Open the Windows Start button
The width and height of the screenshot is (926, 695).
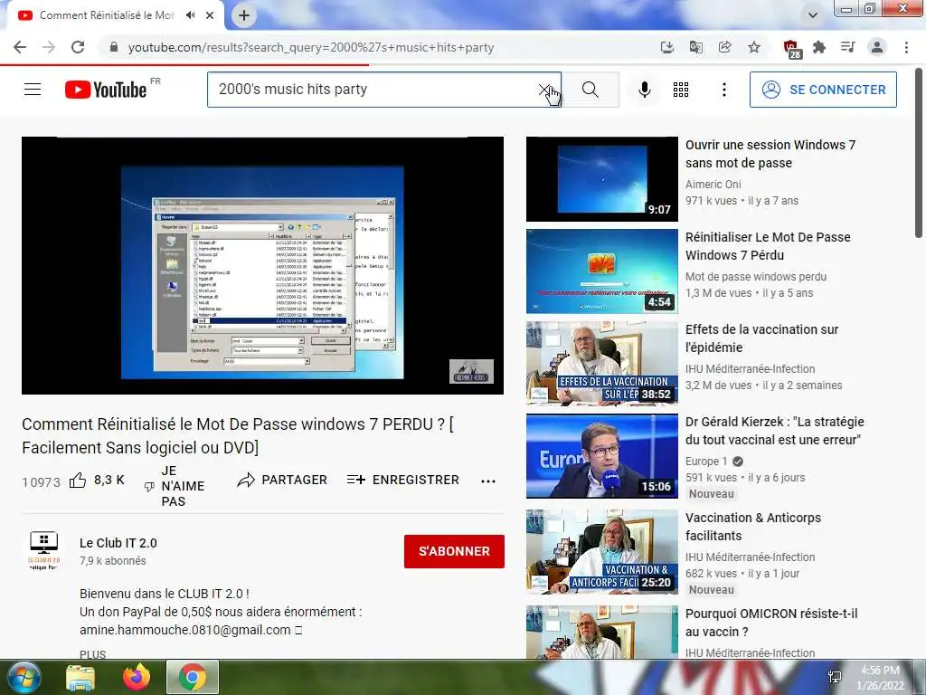(24, 677)
